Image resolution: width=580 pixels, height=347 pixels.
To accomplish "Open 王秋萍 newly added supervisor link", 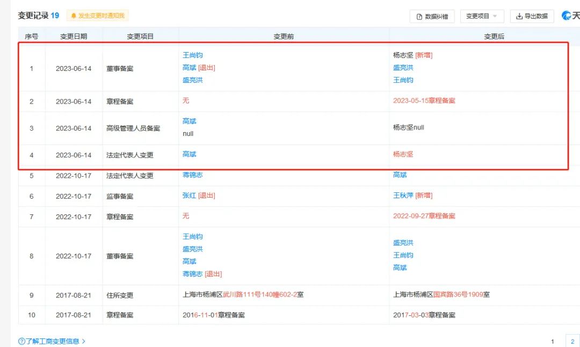I will point(403,196).
